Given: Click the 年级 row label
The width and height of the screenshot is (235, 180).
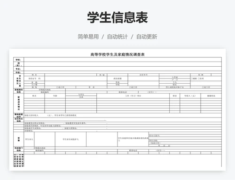Looking at the screenshot, I should pos(18,72).
